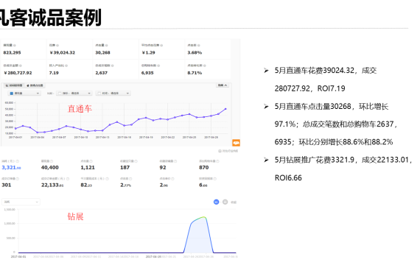
Task: Check the empty box in third compare selector
Action: (99, 93)
